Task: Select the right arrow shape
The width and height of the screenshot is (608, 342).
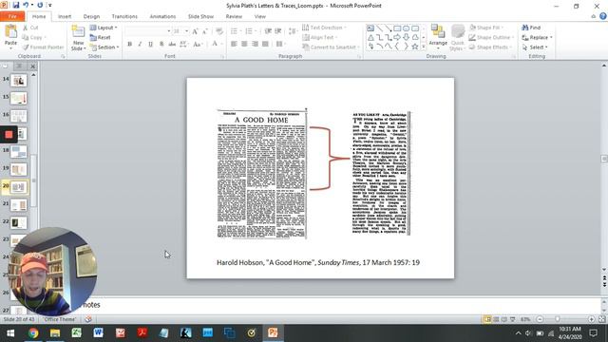Action: [x=397, y=37]
